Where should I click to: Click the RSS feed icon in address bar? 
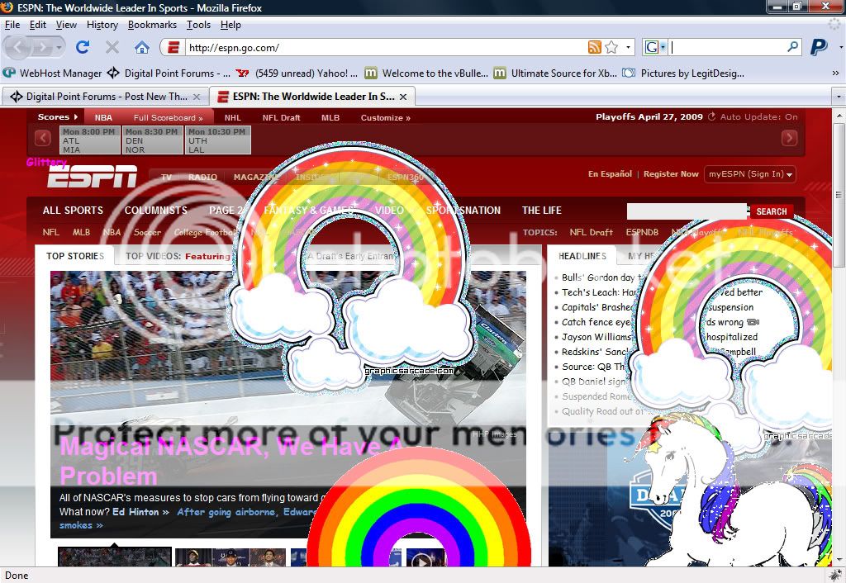[x=594, y=47]
